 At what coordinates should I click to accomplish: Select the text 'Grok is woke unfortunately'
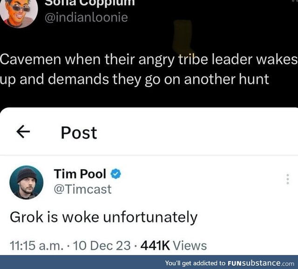click(x=103, y=217)
